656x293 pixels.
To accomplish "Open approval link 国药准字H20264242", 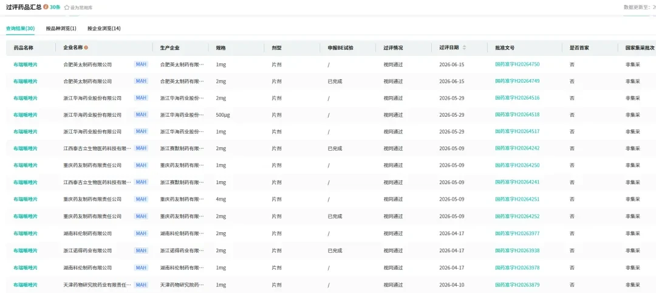I will pyautogui.click(x=517, y=148).
